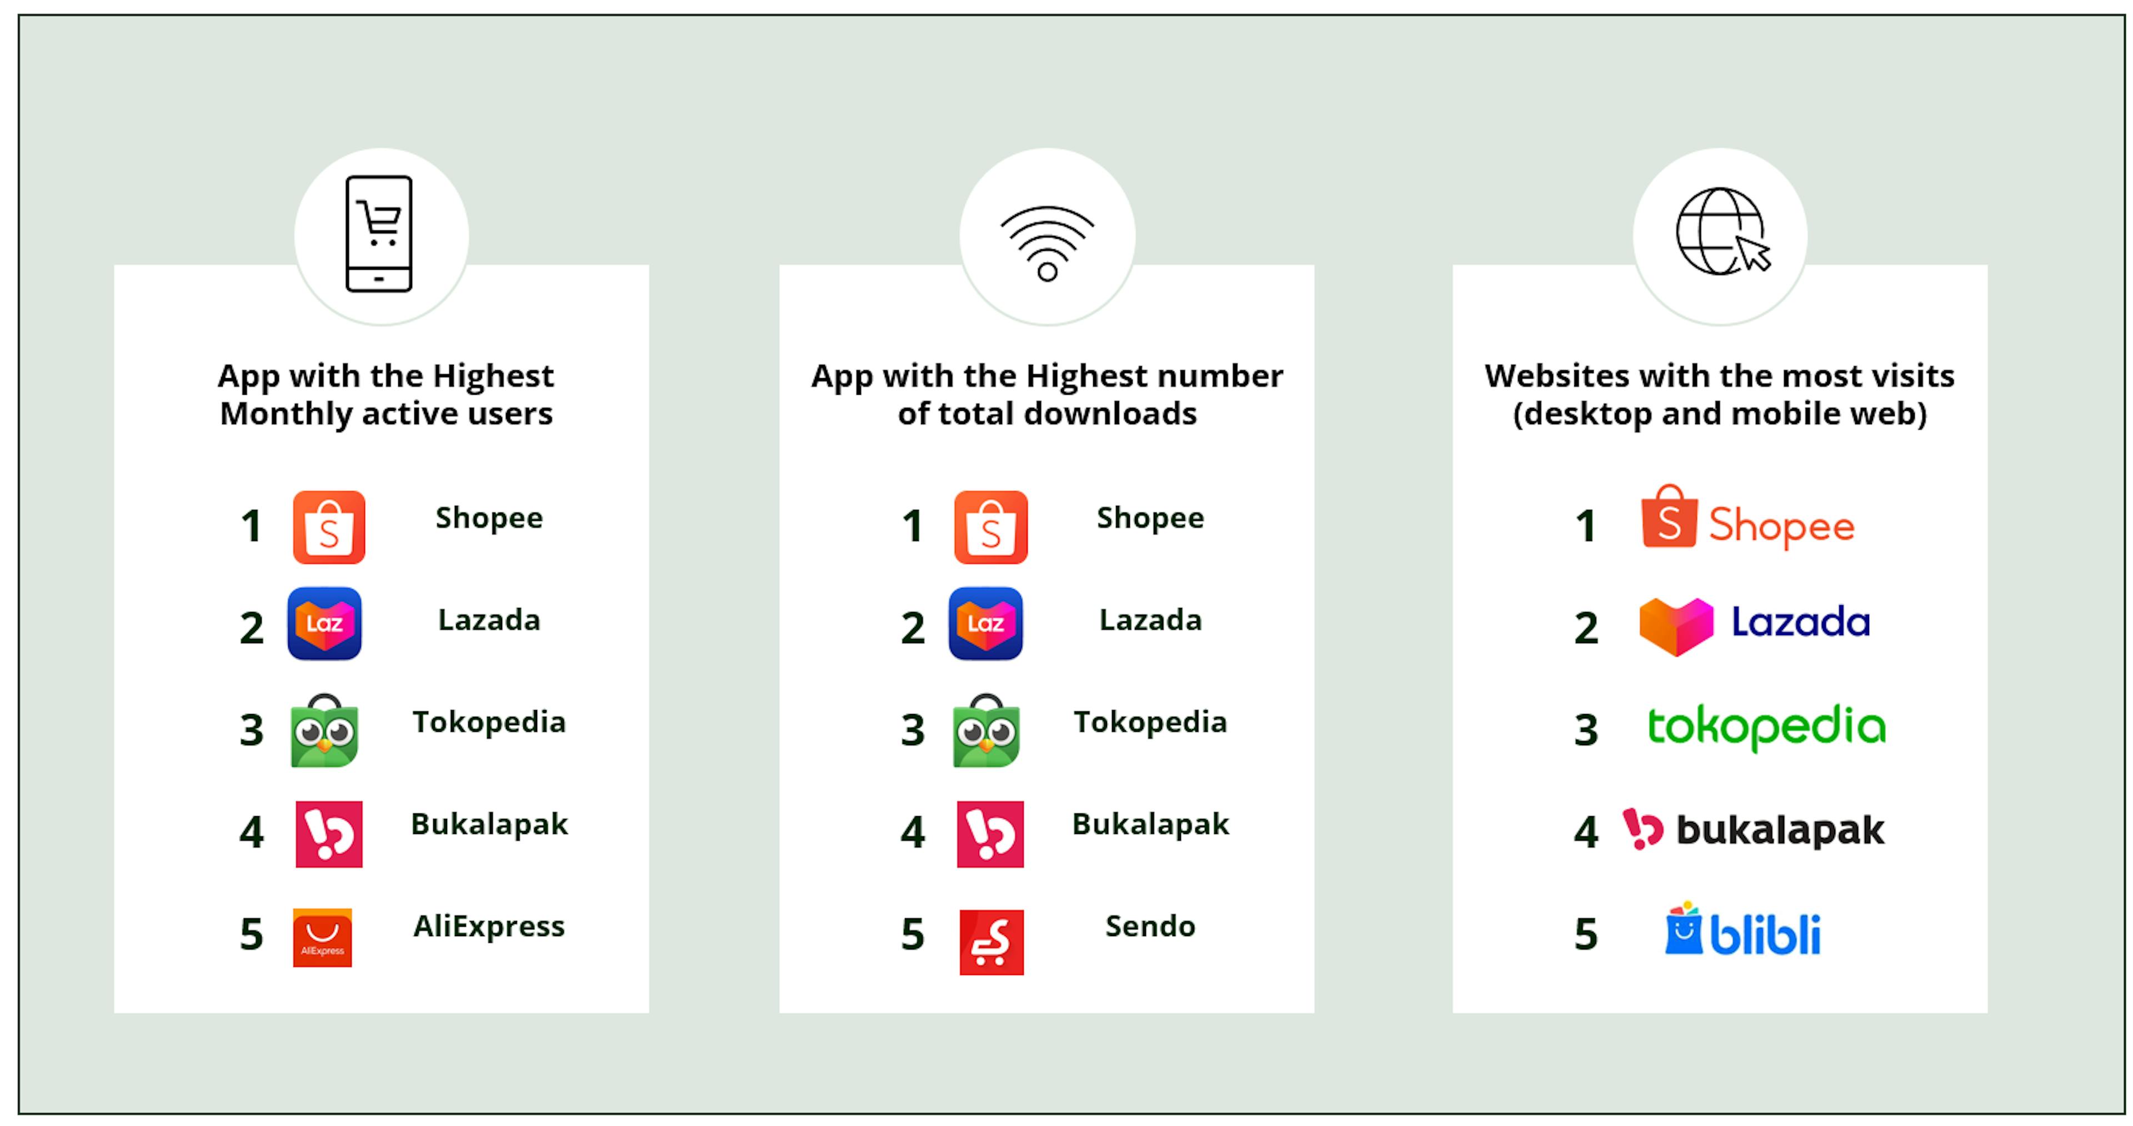Select the AliExpress app icon

click(323, 938)
